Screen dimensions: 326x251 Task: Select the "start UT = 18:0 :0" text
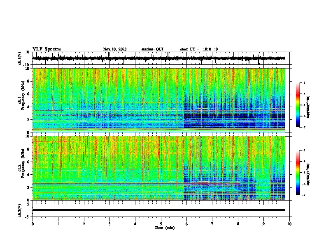[199, 49]
